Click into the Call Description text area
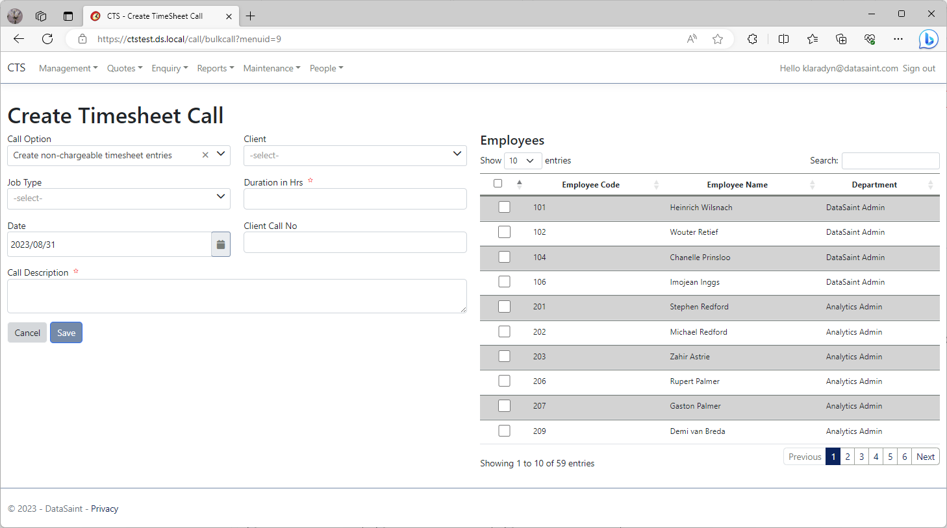947x528 pixels. coord(237,296)
